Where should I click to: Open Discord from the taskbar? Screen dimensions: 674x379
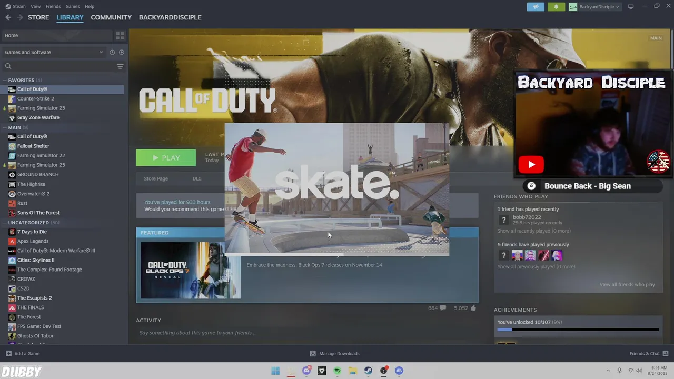[306, 371]
